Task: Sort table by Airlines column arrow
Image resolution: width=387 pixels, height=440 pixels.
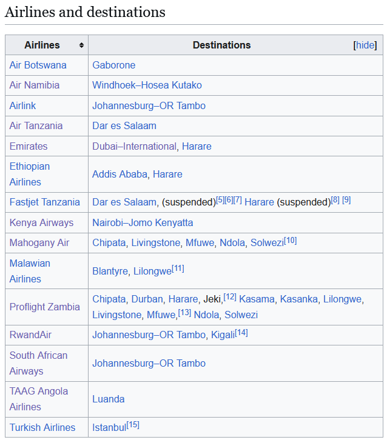Action: click(x=81, y=45)
